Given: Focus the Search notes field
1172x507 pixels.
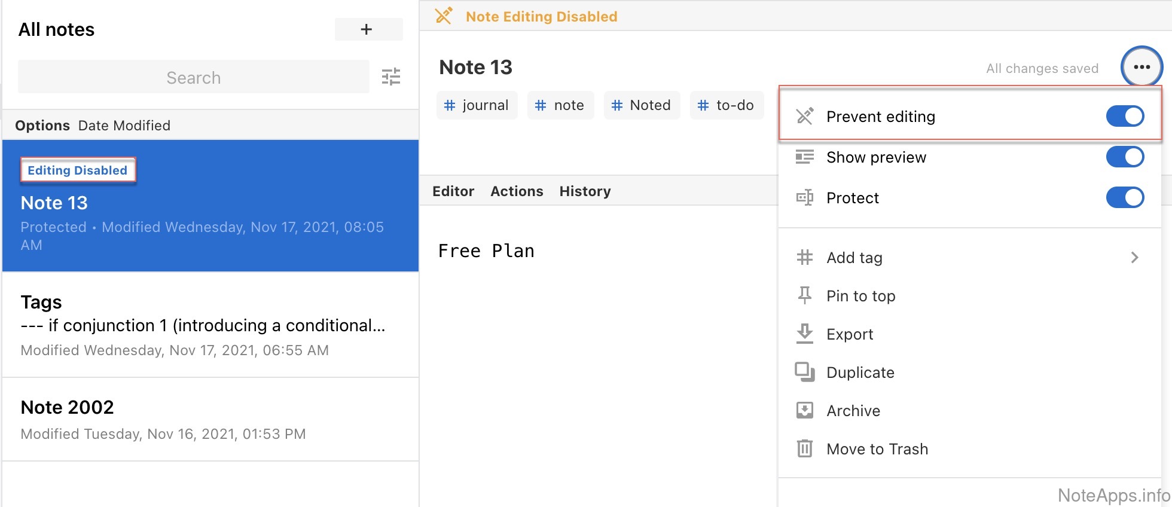Looking at the screenshot, I should (193, 77).
